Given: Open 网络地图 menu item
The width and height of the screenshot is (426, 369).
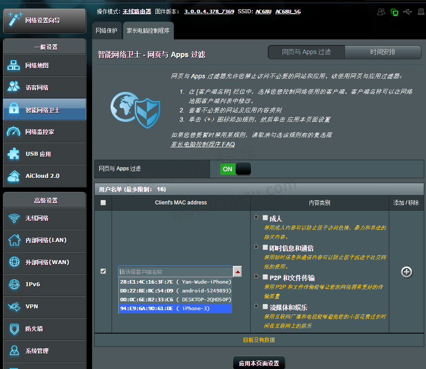Looking at the screenshot, I should (45, 65).
